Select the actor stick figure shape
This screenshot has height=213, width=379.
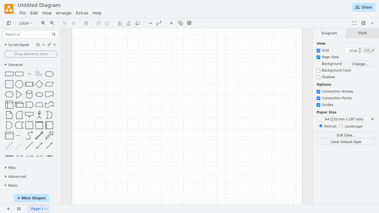39,115
